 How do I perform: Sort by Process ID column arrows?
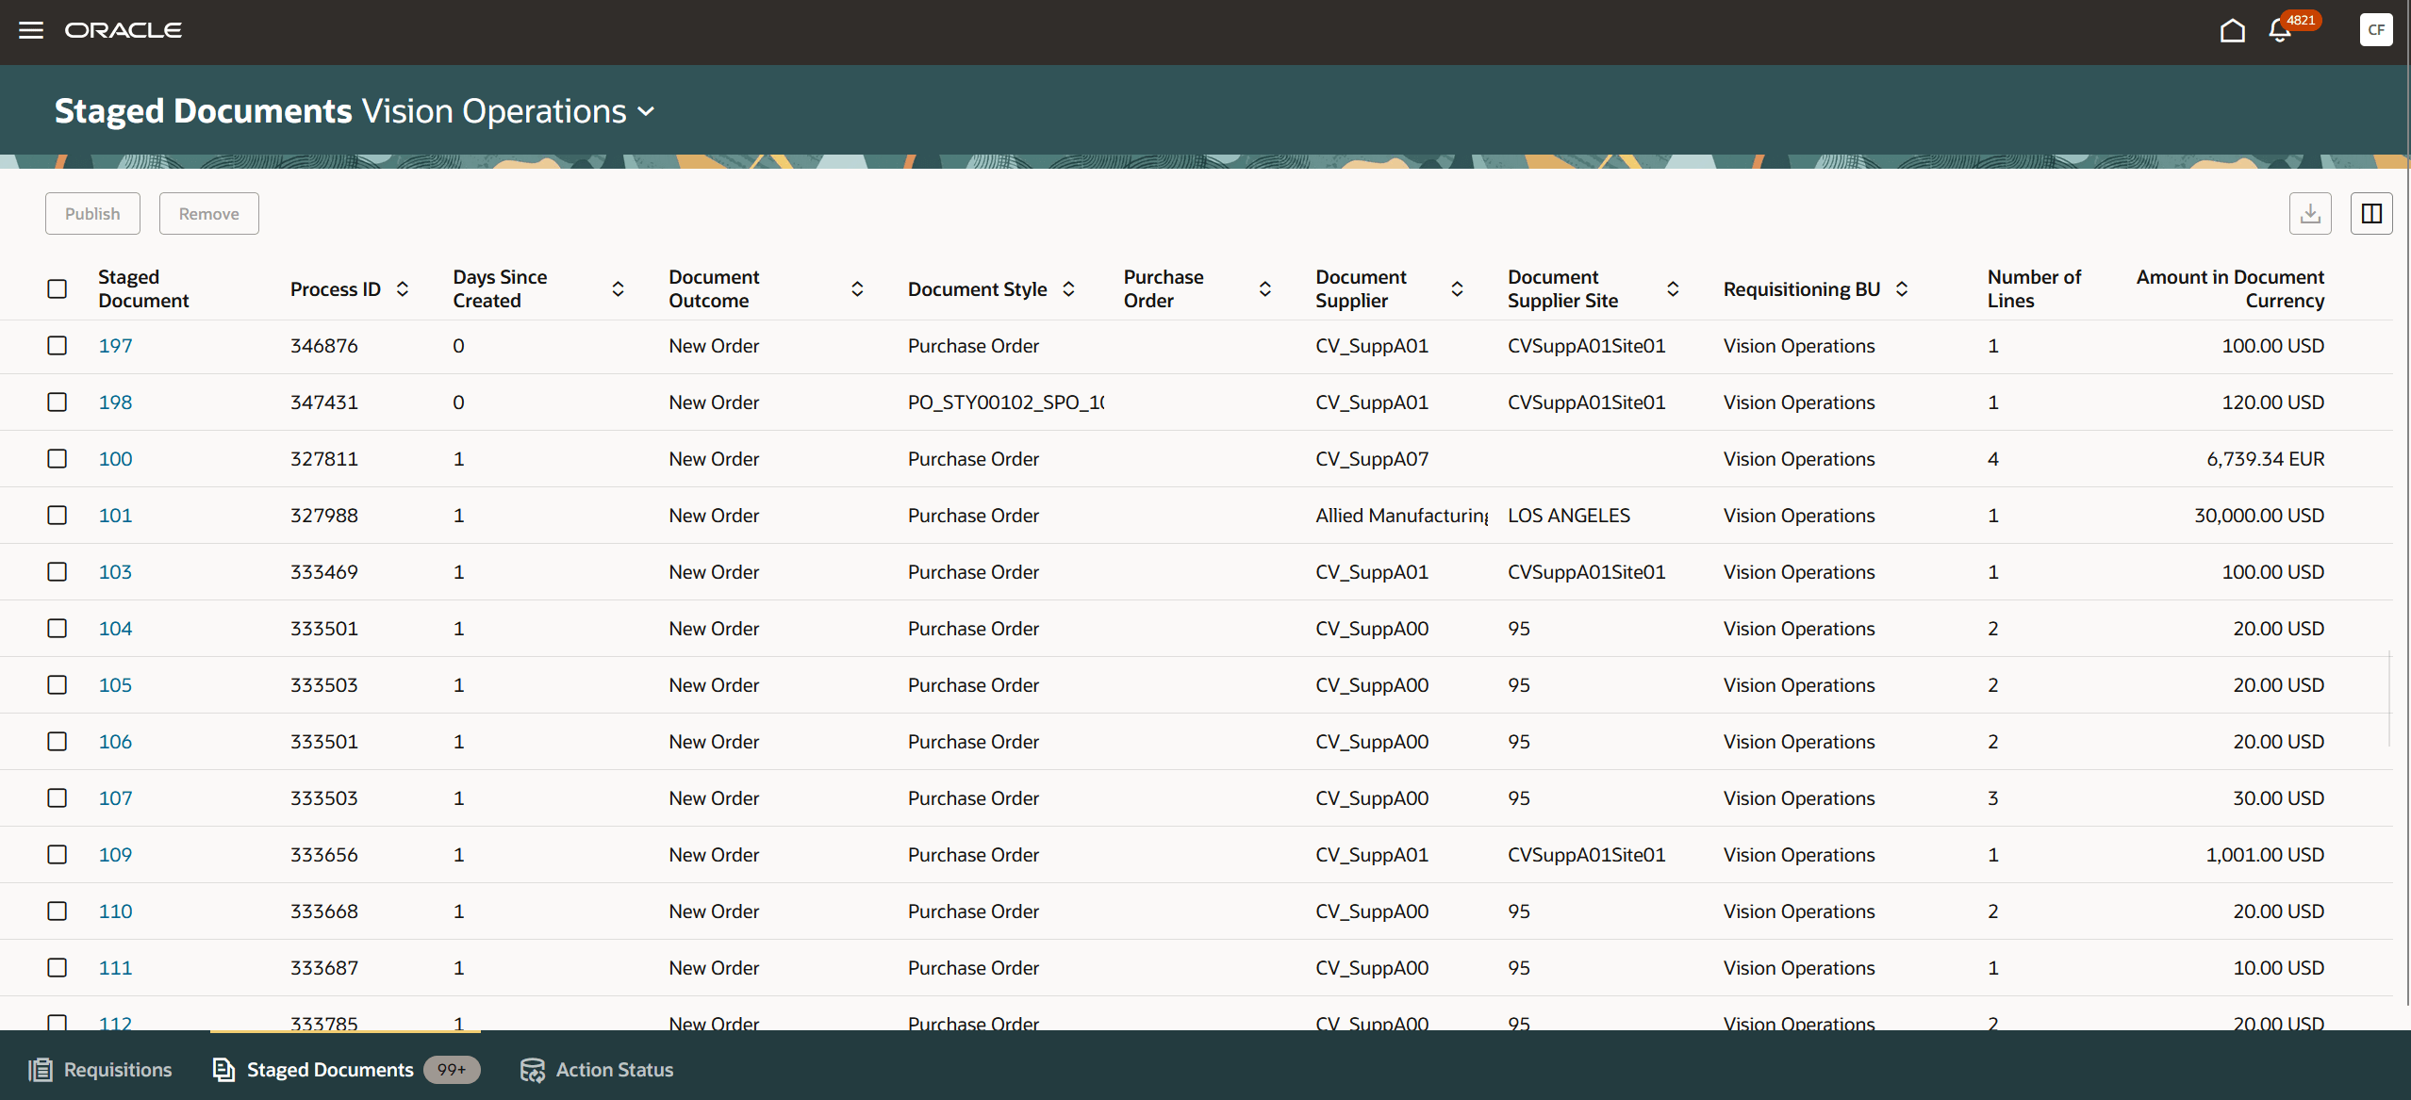(x=403, y=289)
